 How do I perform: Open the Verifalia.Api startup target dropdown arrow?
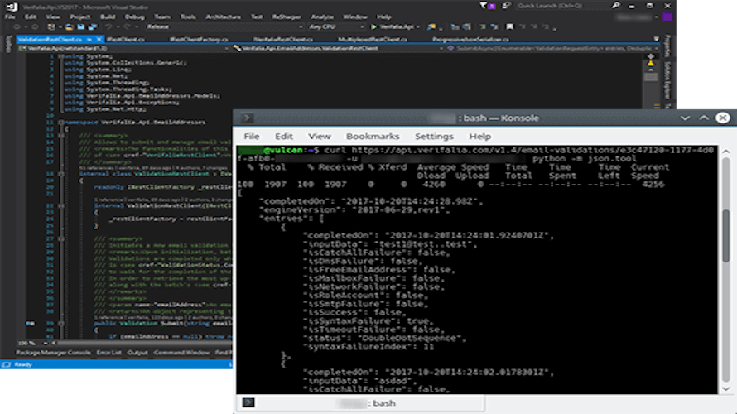(x=418, y=26)
